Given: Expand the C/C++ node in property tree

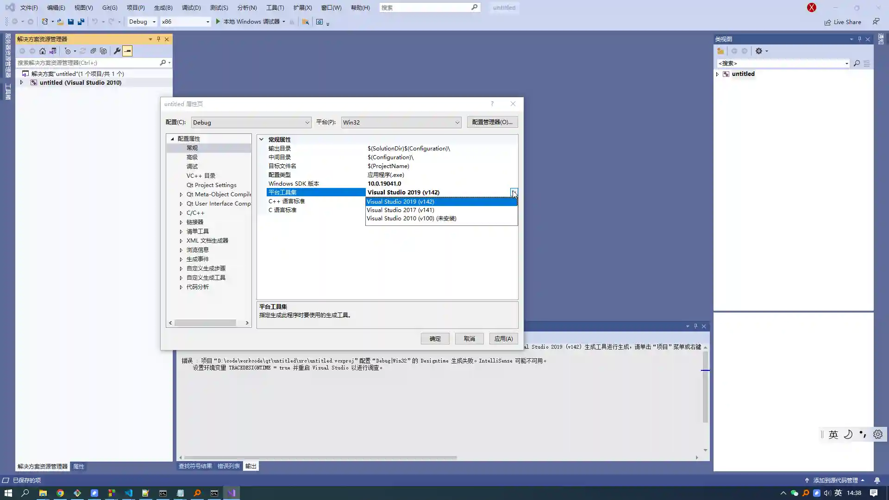Looking at the screenshot, I should 181,213.
